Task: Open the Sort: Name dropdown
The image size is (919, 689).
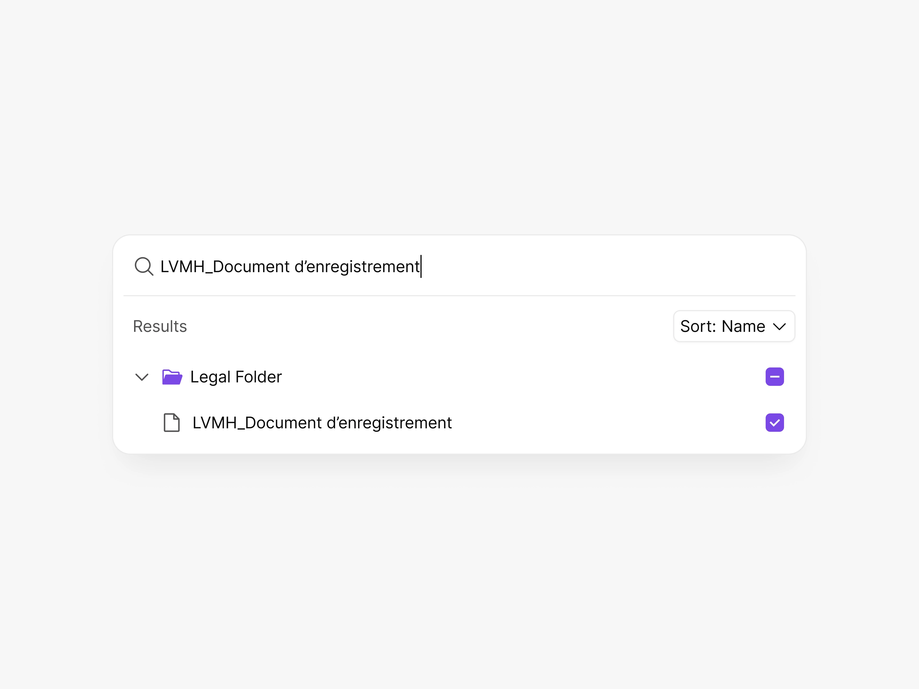Action: click(734, 326)
